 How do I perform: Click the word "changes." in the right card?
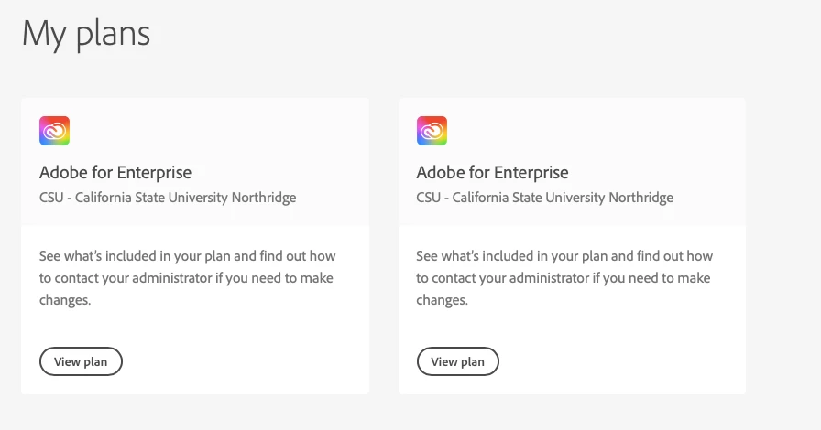(x=442, y=300)
